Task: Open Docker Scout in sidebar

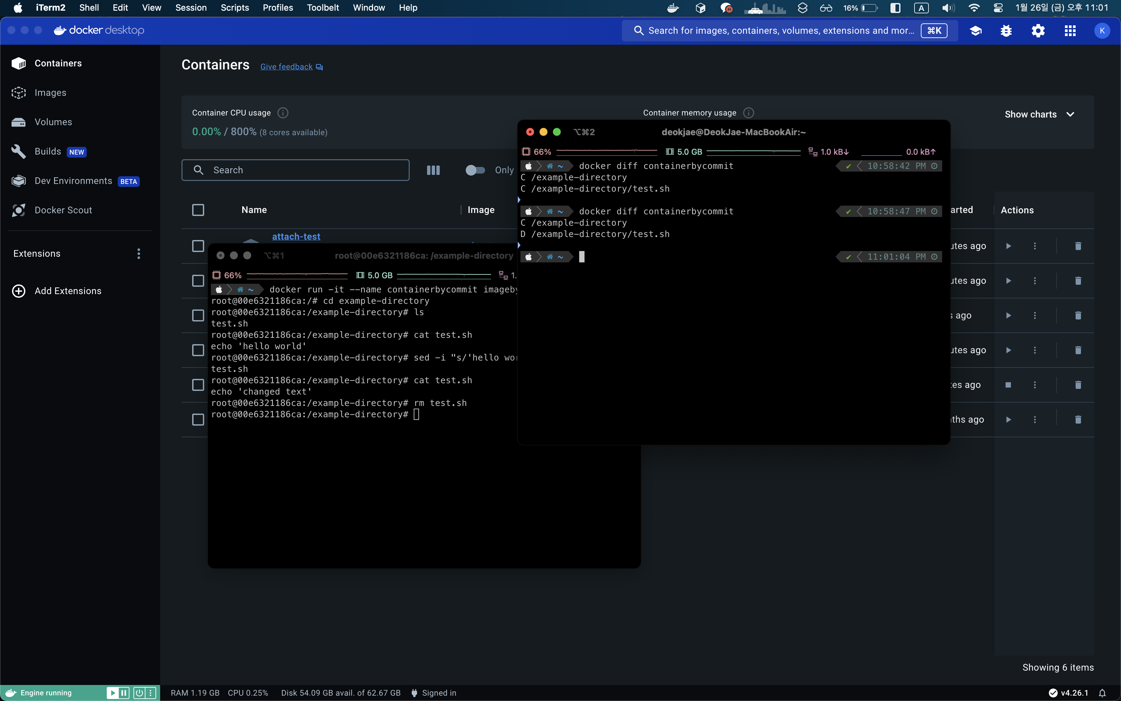Action: [63, 210]
